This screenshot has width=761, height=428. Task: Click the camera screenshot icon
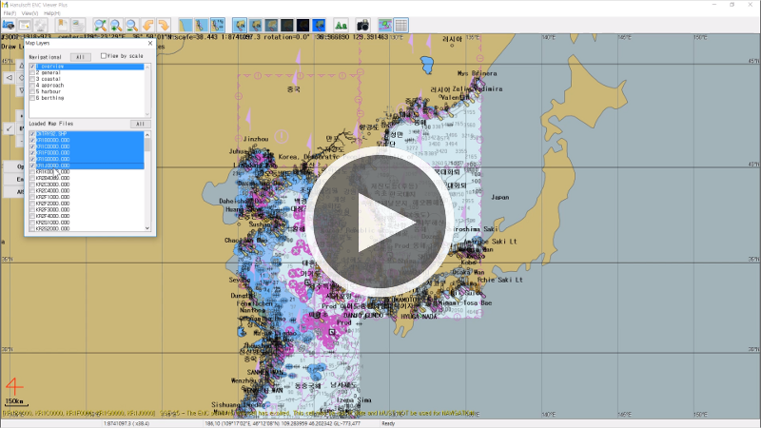pyautogui.click(x=362, y=24)
